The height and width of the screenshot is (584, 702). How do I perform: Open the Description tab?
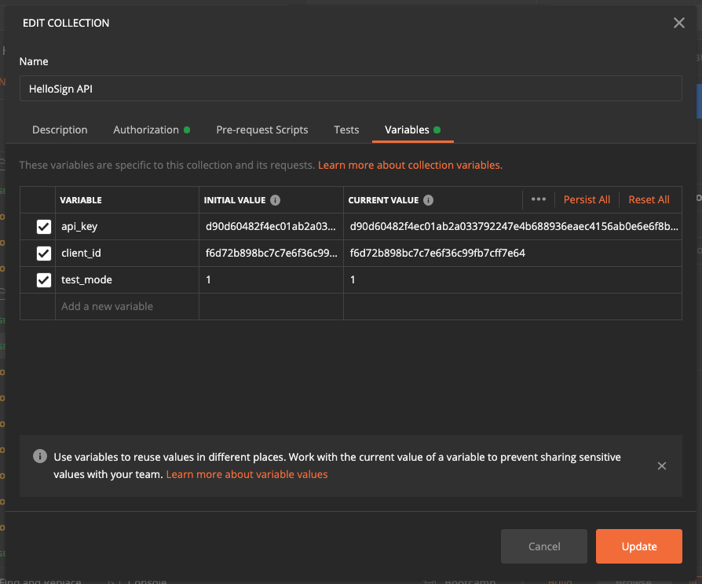60,130
